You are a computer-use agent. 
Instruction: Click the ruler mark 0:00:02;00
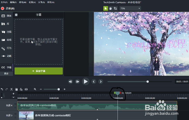coord(86,98)
